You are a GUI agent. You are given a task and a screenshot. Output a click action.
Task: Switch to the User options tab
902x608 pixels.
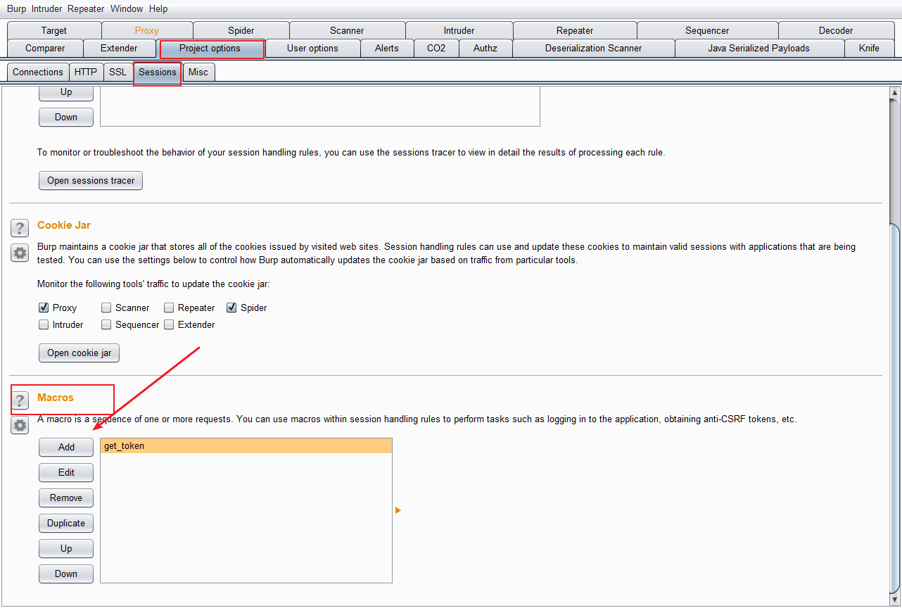click(x=312, y=48)
